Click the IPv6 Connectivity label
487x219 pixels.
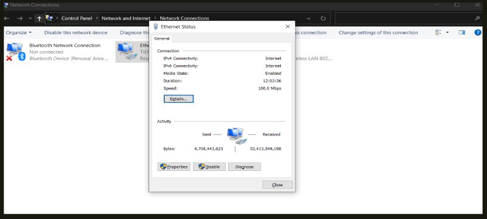(181, 66)
